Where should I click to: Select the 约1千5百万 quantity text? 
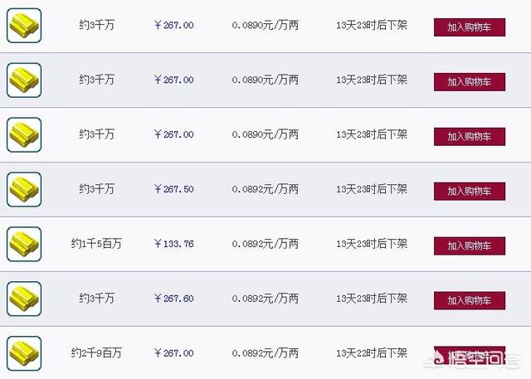click(97, 245)
